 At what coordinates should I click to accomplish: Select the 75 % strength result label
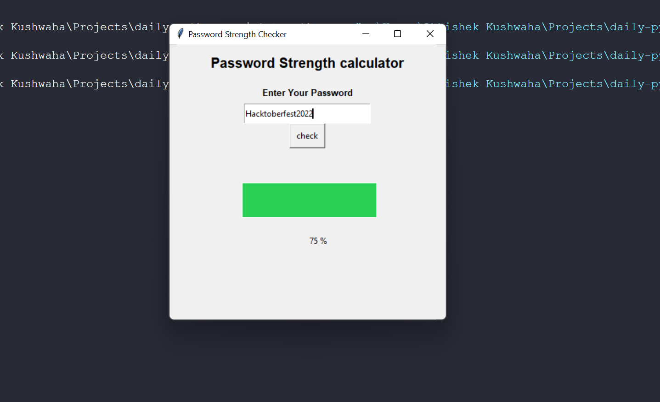click(x=318, y=241)
